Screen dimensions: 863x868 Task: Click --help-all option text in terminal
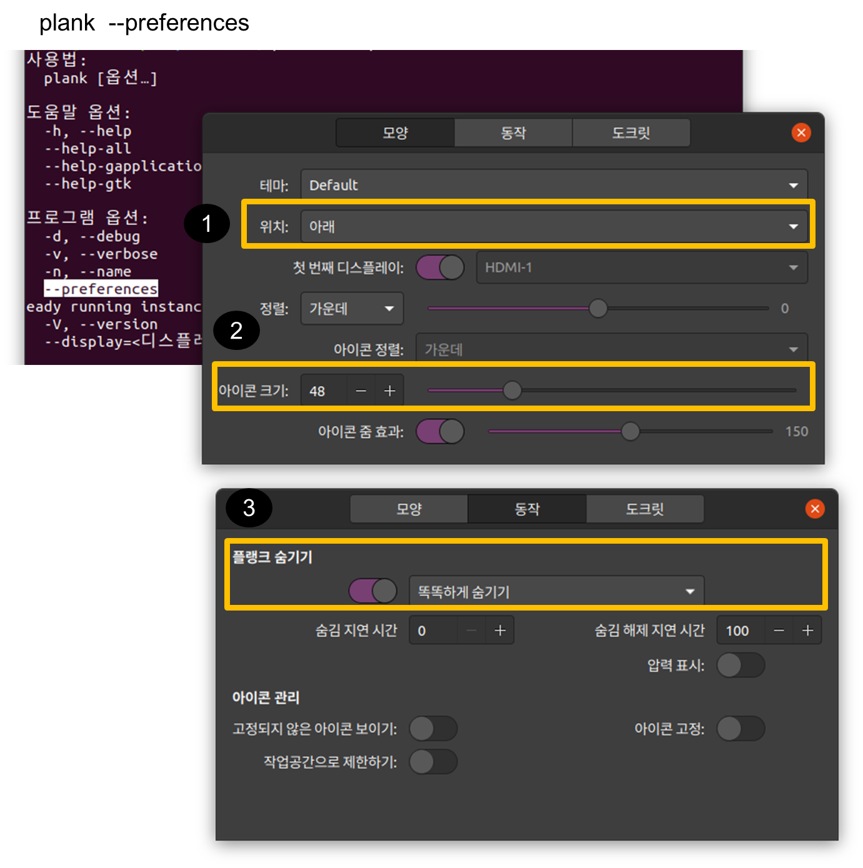pyautogui.click(x=87, y=149)
